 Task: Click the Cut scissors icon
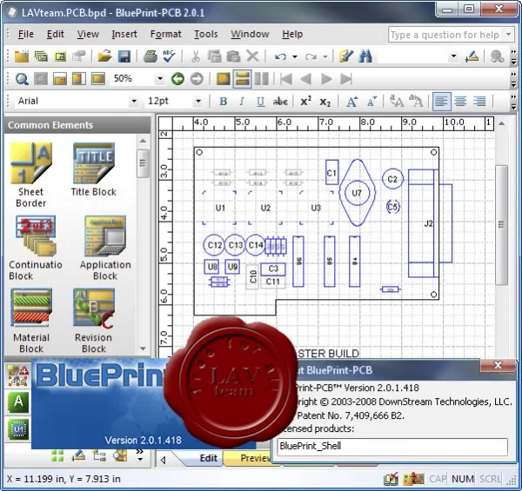[x=196, y=56]
